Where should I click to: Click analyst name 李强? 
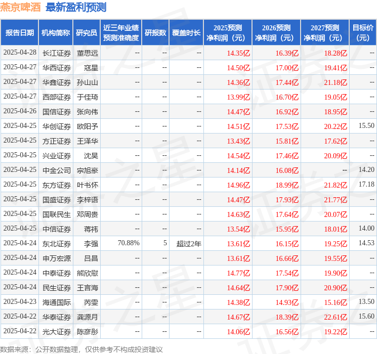point(91,244)
